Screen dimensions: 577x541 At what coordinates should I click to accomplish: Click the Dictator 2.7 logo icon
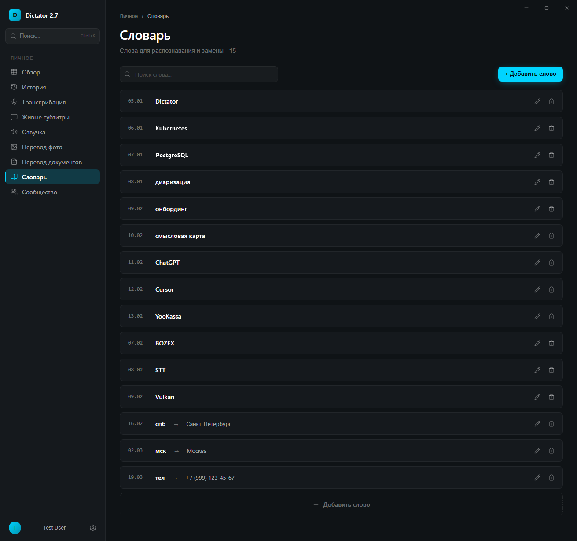(15, 15)
